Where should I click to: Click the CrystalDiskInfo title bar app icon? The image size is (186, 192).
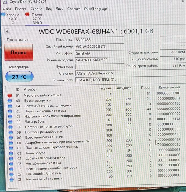point(5,2)
